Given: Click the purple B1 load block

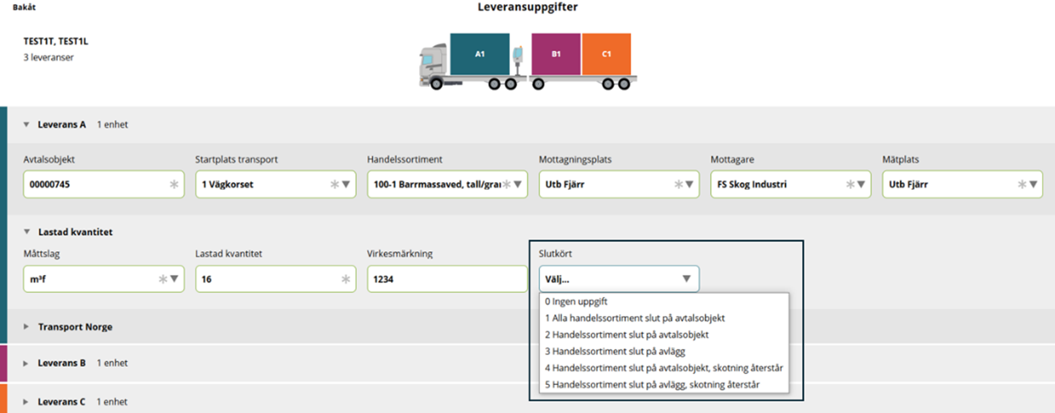Looking at the screenshot, I should [556, 54].
